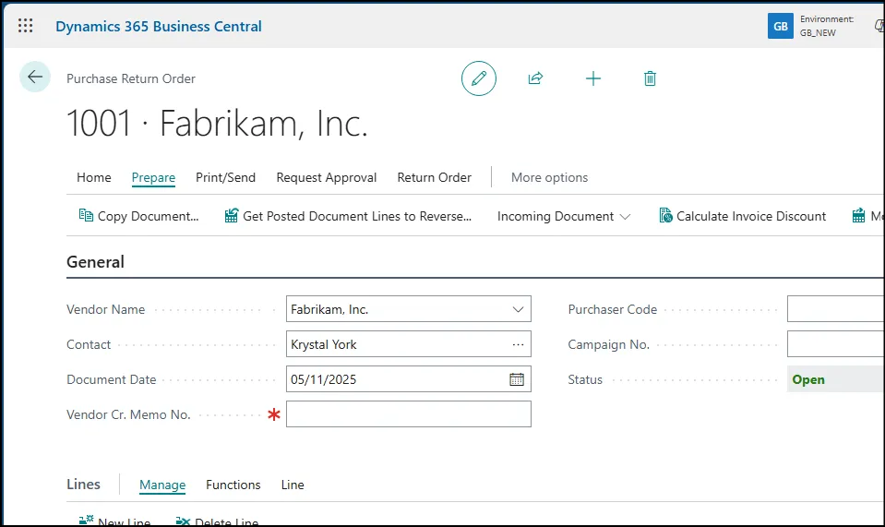Click the Purchaser Code field
This screenshot has height=527, width=885.
pos(836,309)
